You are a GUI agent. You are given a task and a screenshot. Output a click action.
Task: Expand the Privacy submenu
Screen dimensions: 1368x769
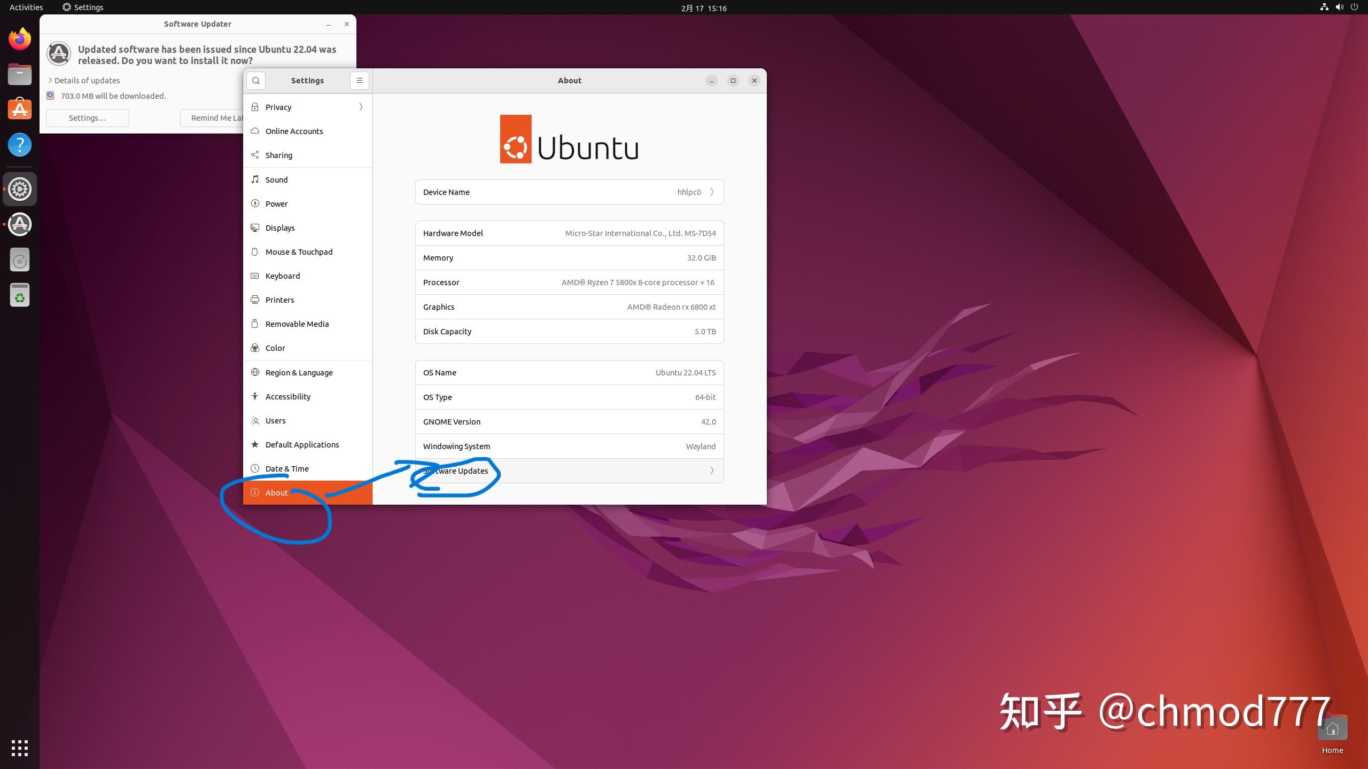tap(361, 107)
